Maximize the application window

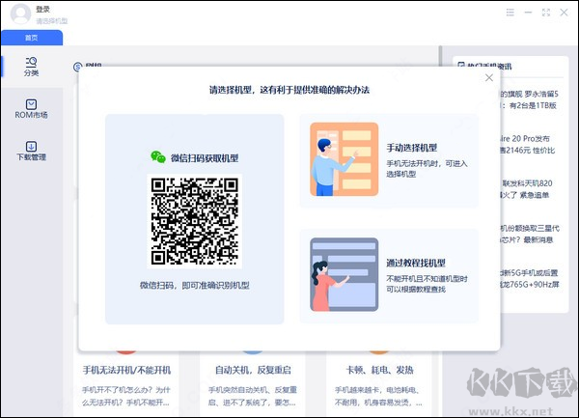(x=546, y=13)
